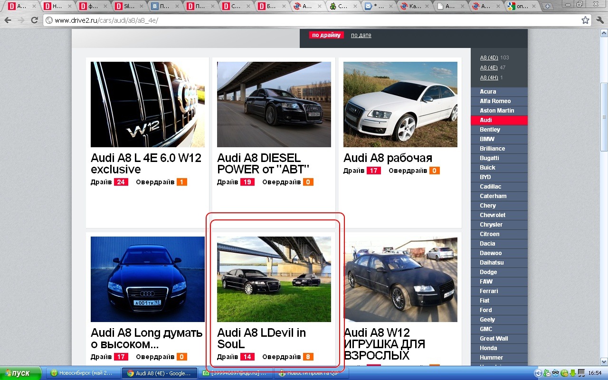Image resolution: width=608 pixels, height=380 pixels.
Task: Switch to the 'Sil...' browser tab
Action: (x=129, y=7)
